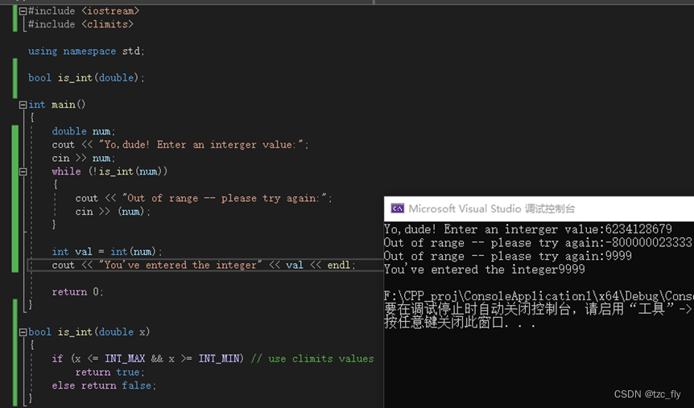Screen dimensions: 694x408
Task: Collapse the int main() function fold marker
Action: point(23,105)
